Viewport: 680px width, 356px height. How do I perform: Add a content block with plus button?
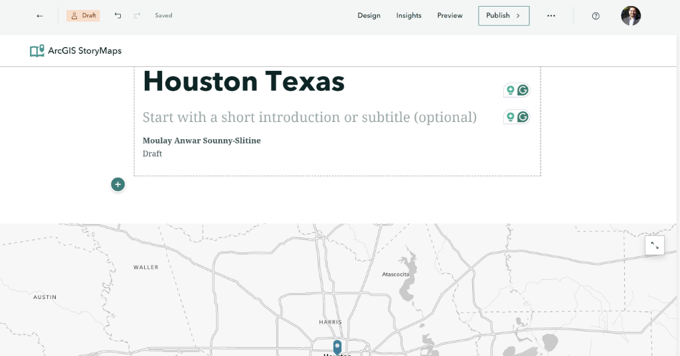(x=118, y=184)
